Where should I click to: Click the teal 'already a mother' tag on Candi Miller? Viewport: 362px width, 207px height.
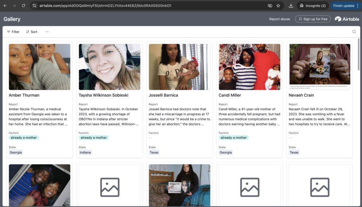pyautogui.click(x=233, y=138)
